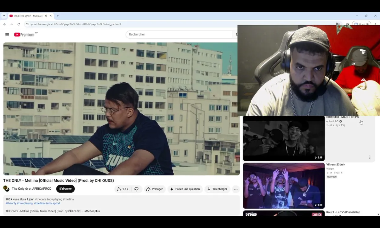Click the browser forward arrow
The width and height of the screenshot is (380, 228).
(12, 24)
